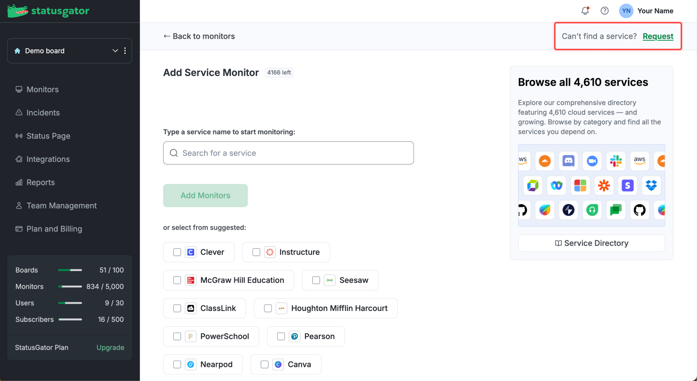697x381 pixels.
Task: Select the Stripe purple S tile
Action: pos(628,185)
